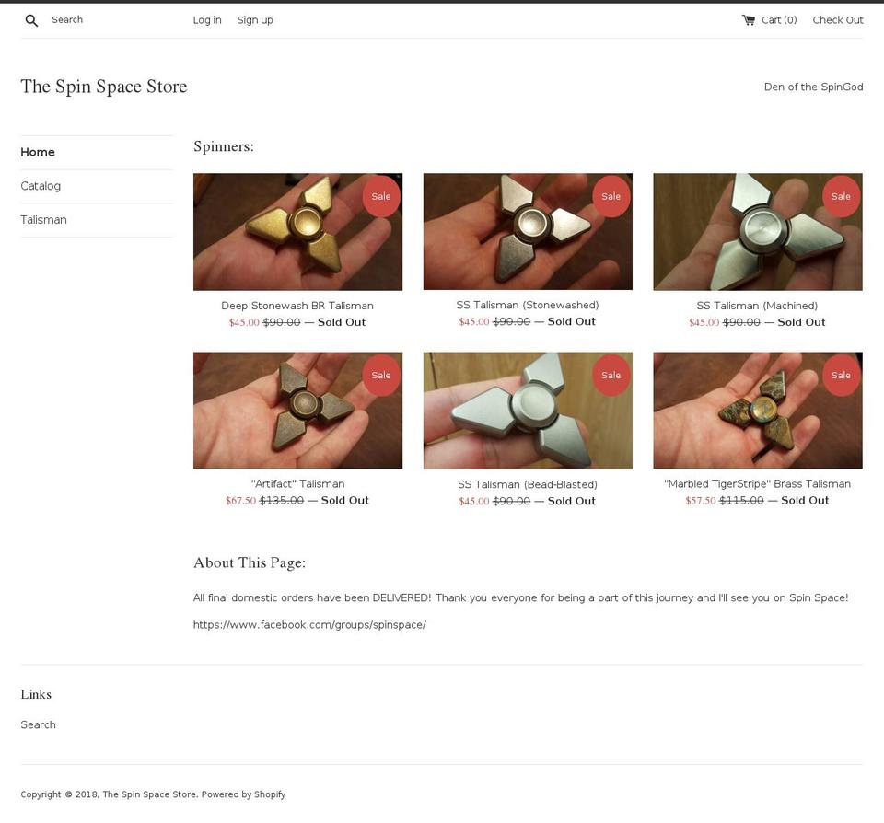Open SS Talisman (Machined) product image

coord(758,232)
